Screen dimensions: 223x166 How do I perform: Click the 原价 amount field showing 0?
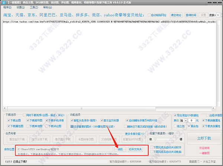point(191,121)
